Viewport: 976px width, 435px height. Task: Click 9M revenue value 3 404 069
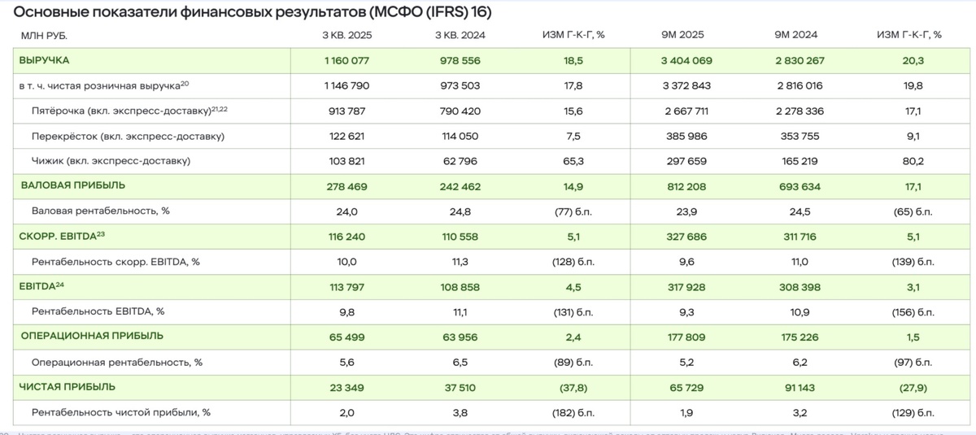pyautogui.click(x=688, y=61)
